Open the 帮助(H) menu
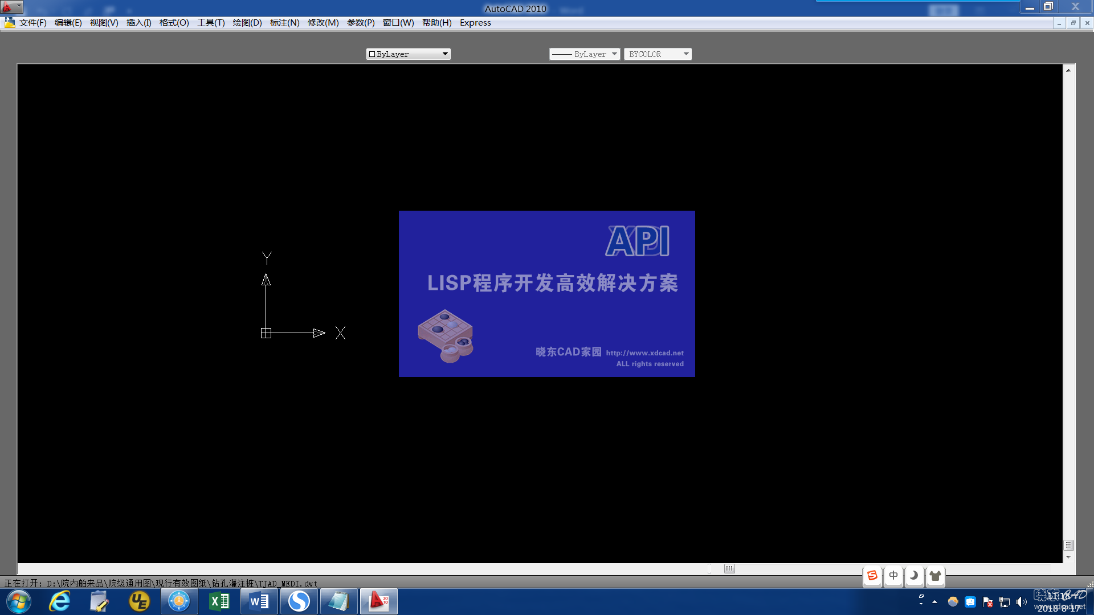The height and width of the screenshot is (615, 1094). click(x=436, y=23)
